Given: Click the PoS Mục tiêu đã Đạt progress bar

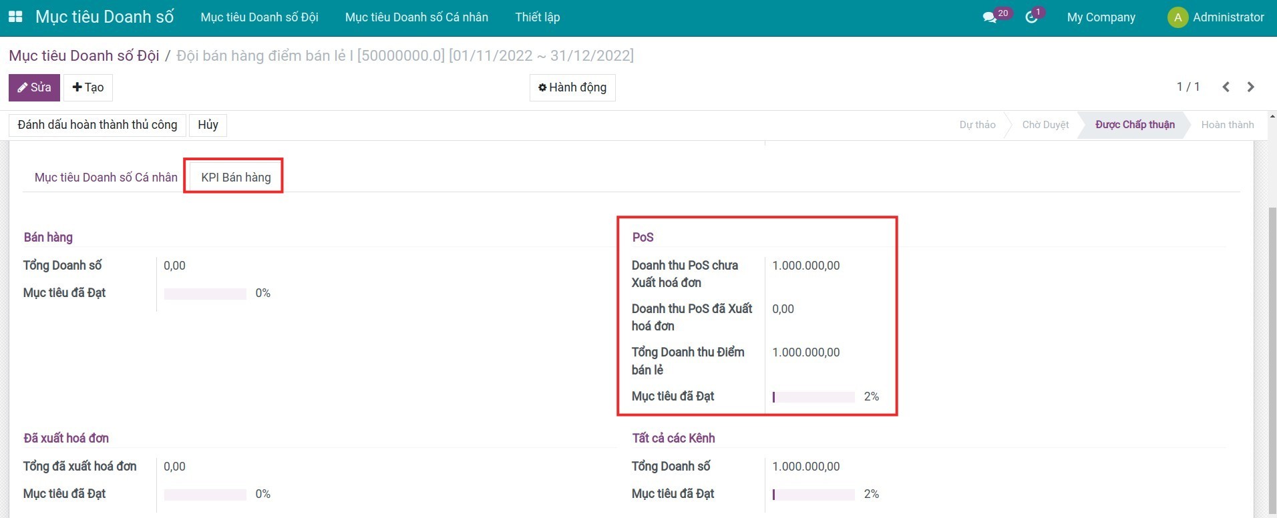Looking at the screenshot, I should tap(813, 397).
